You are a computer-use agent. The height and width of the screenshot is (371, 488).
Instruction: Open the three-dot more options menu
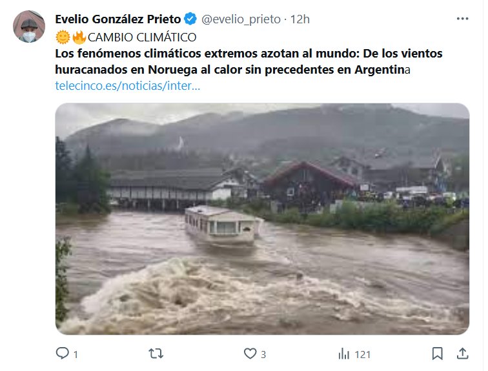point(462,19)
